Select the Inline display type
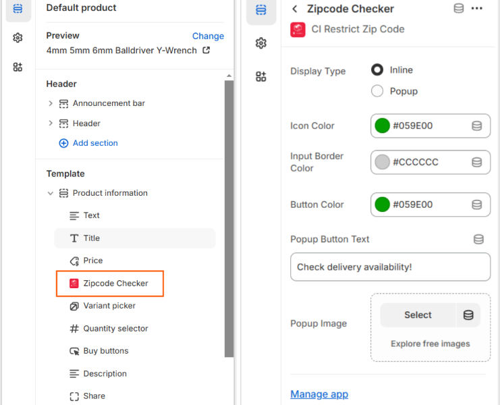500x405 pixels. (377, 70)
